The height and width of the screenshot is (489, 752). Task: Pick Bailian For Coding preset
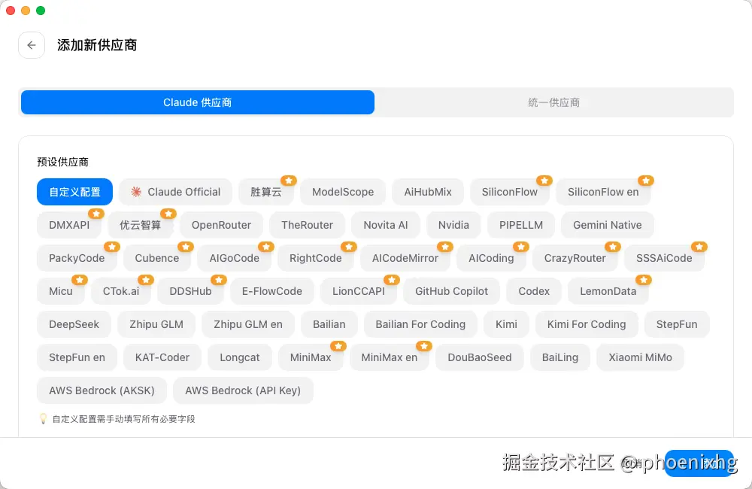[420, 324]
